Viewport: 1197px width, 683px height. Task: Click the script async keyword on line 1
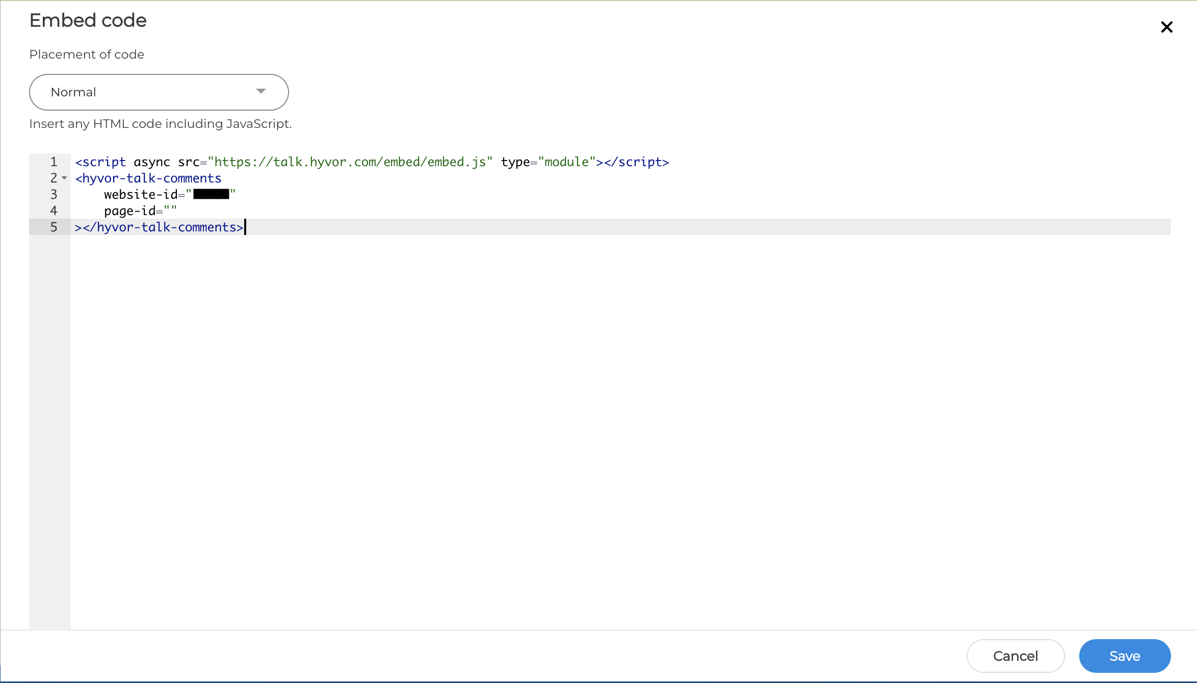pyautogui.click(x=151, y=162)
